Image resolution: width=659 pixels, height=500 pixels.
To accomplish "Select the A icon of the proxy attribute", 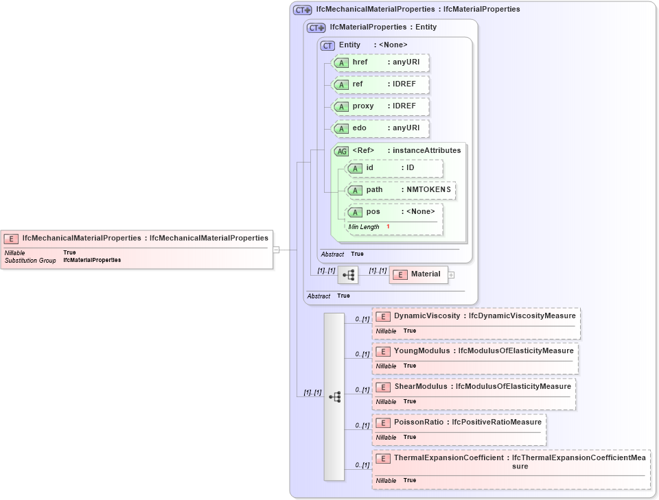I will click(x=340, y=106).
